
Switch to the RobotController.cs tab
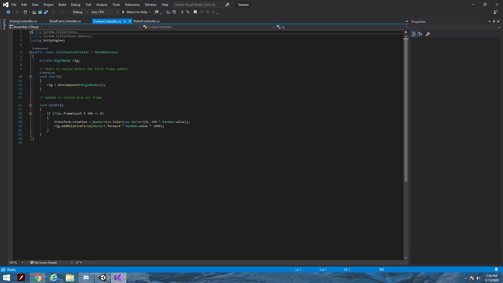point(146,21)
